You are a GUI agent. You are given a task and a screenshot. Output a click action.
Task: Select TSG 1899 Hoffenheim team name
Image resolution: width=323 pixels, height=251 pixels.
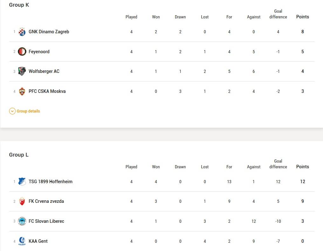tap(51, 182)
